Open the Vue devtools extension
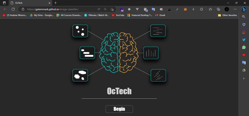 click(137, 9)
